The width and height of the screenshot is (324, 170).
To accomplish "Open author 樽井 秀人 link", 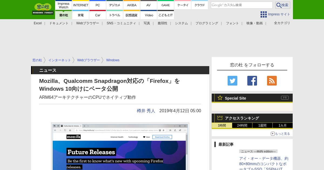I will 146,111.
